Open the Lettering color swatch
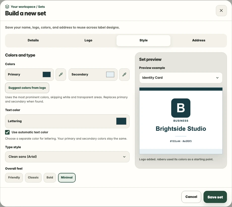The width and height of the screenshot is (232, 207). [x=121, y=121]
